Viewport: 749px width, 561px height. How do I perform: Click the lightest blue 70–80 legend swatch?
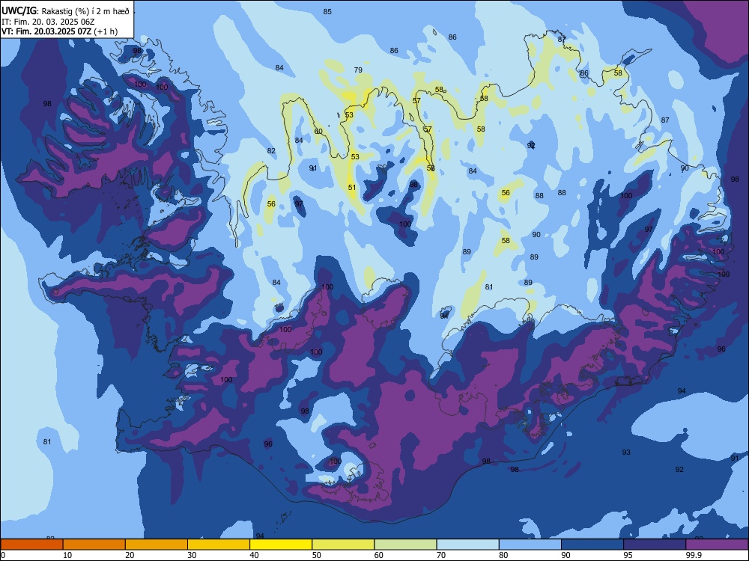467,545
